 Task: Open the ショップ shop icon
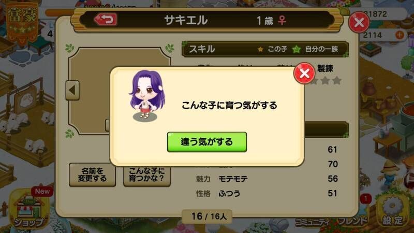[x=28, y=209]
